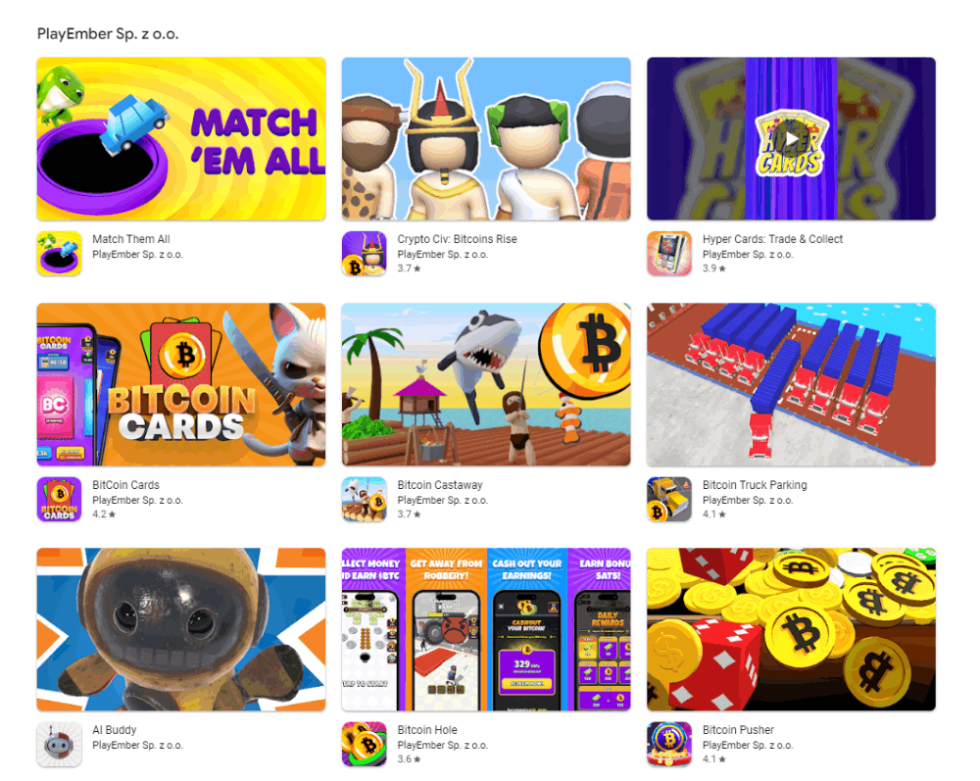Viewport: 980px width, 781px height.
Task: Select the AI Buddy robot app icon
Action: point(60,744)
